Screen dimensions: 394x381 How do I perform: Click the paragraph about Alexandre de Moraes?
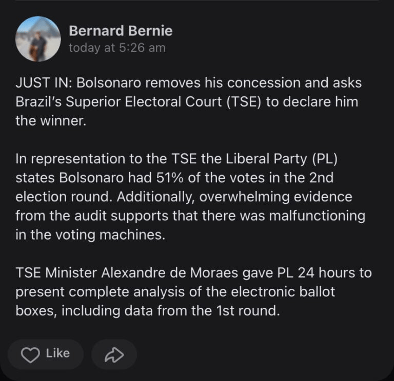pos(193,292)
